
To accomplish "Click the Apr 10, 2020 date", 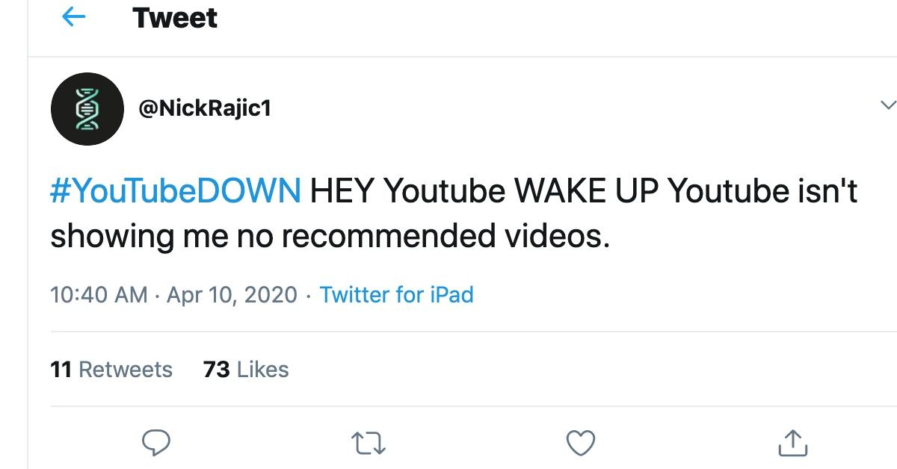I will (232, 294).
